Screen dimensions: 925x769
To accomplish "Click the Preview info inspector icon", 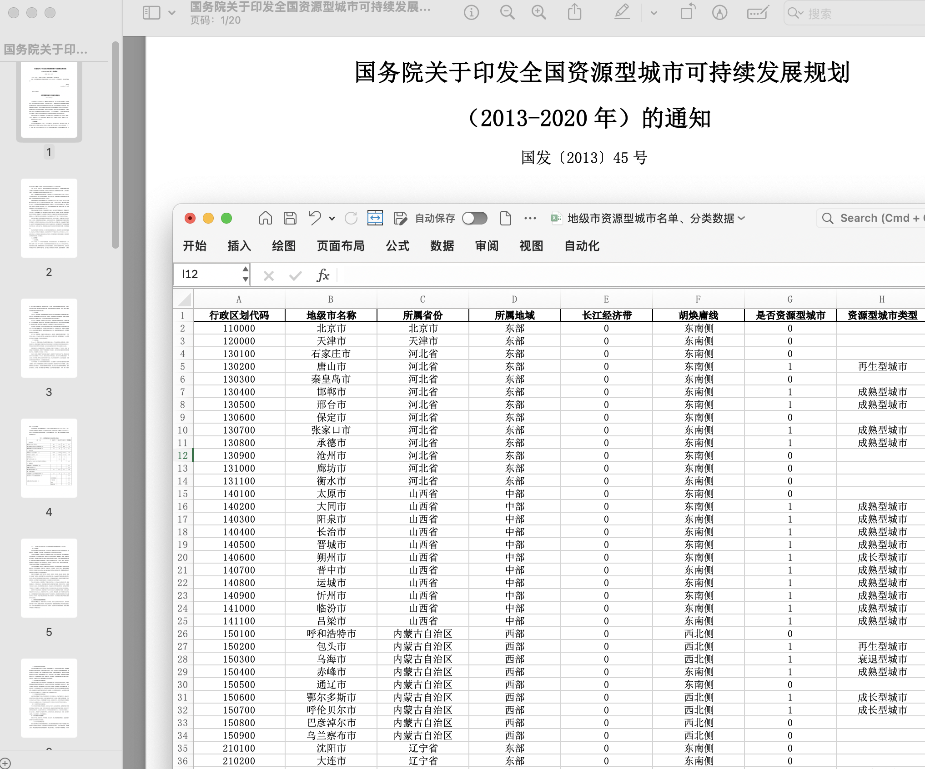I will point(471,13).
